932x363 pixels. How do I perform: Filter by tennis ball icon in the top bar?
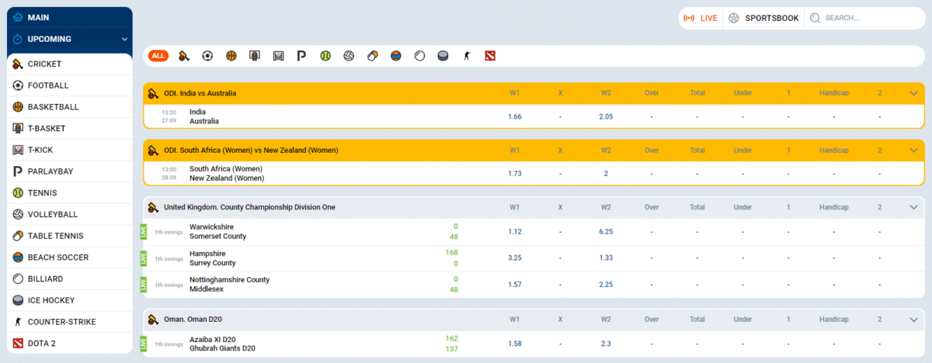coord(325,56)
